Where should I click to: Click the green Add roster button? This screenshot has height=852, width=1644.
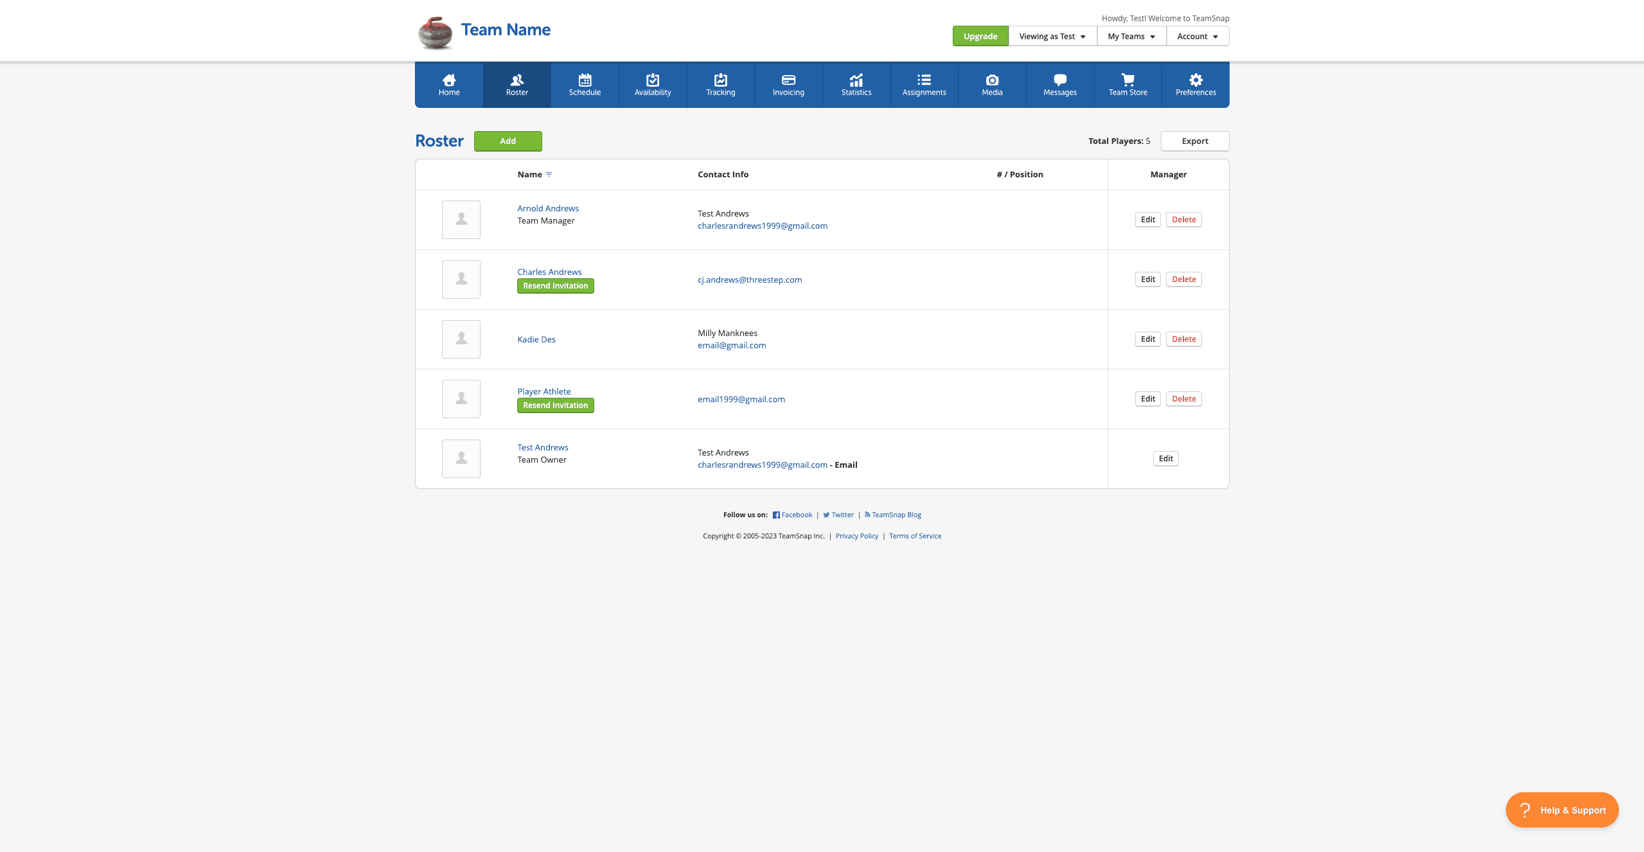pyautogui.click(x=508, y=141)
